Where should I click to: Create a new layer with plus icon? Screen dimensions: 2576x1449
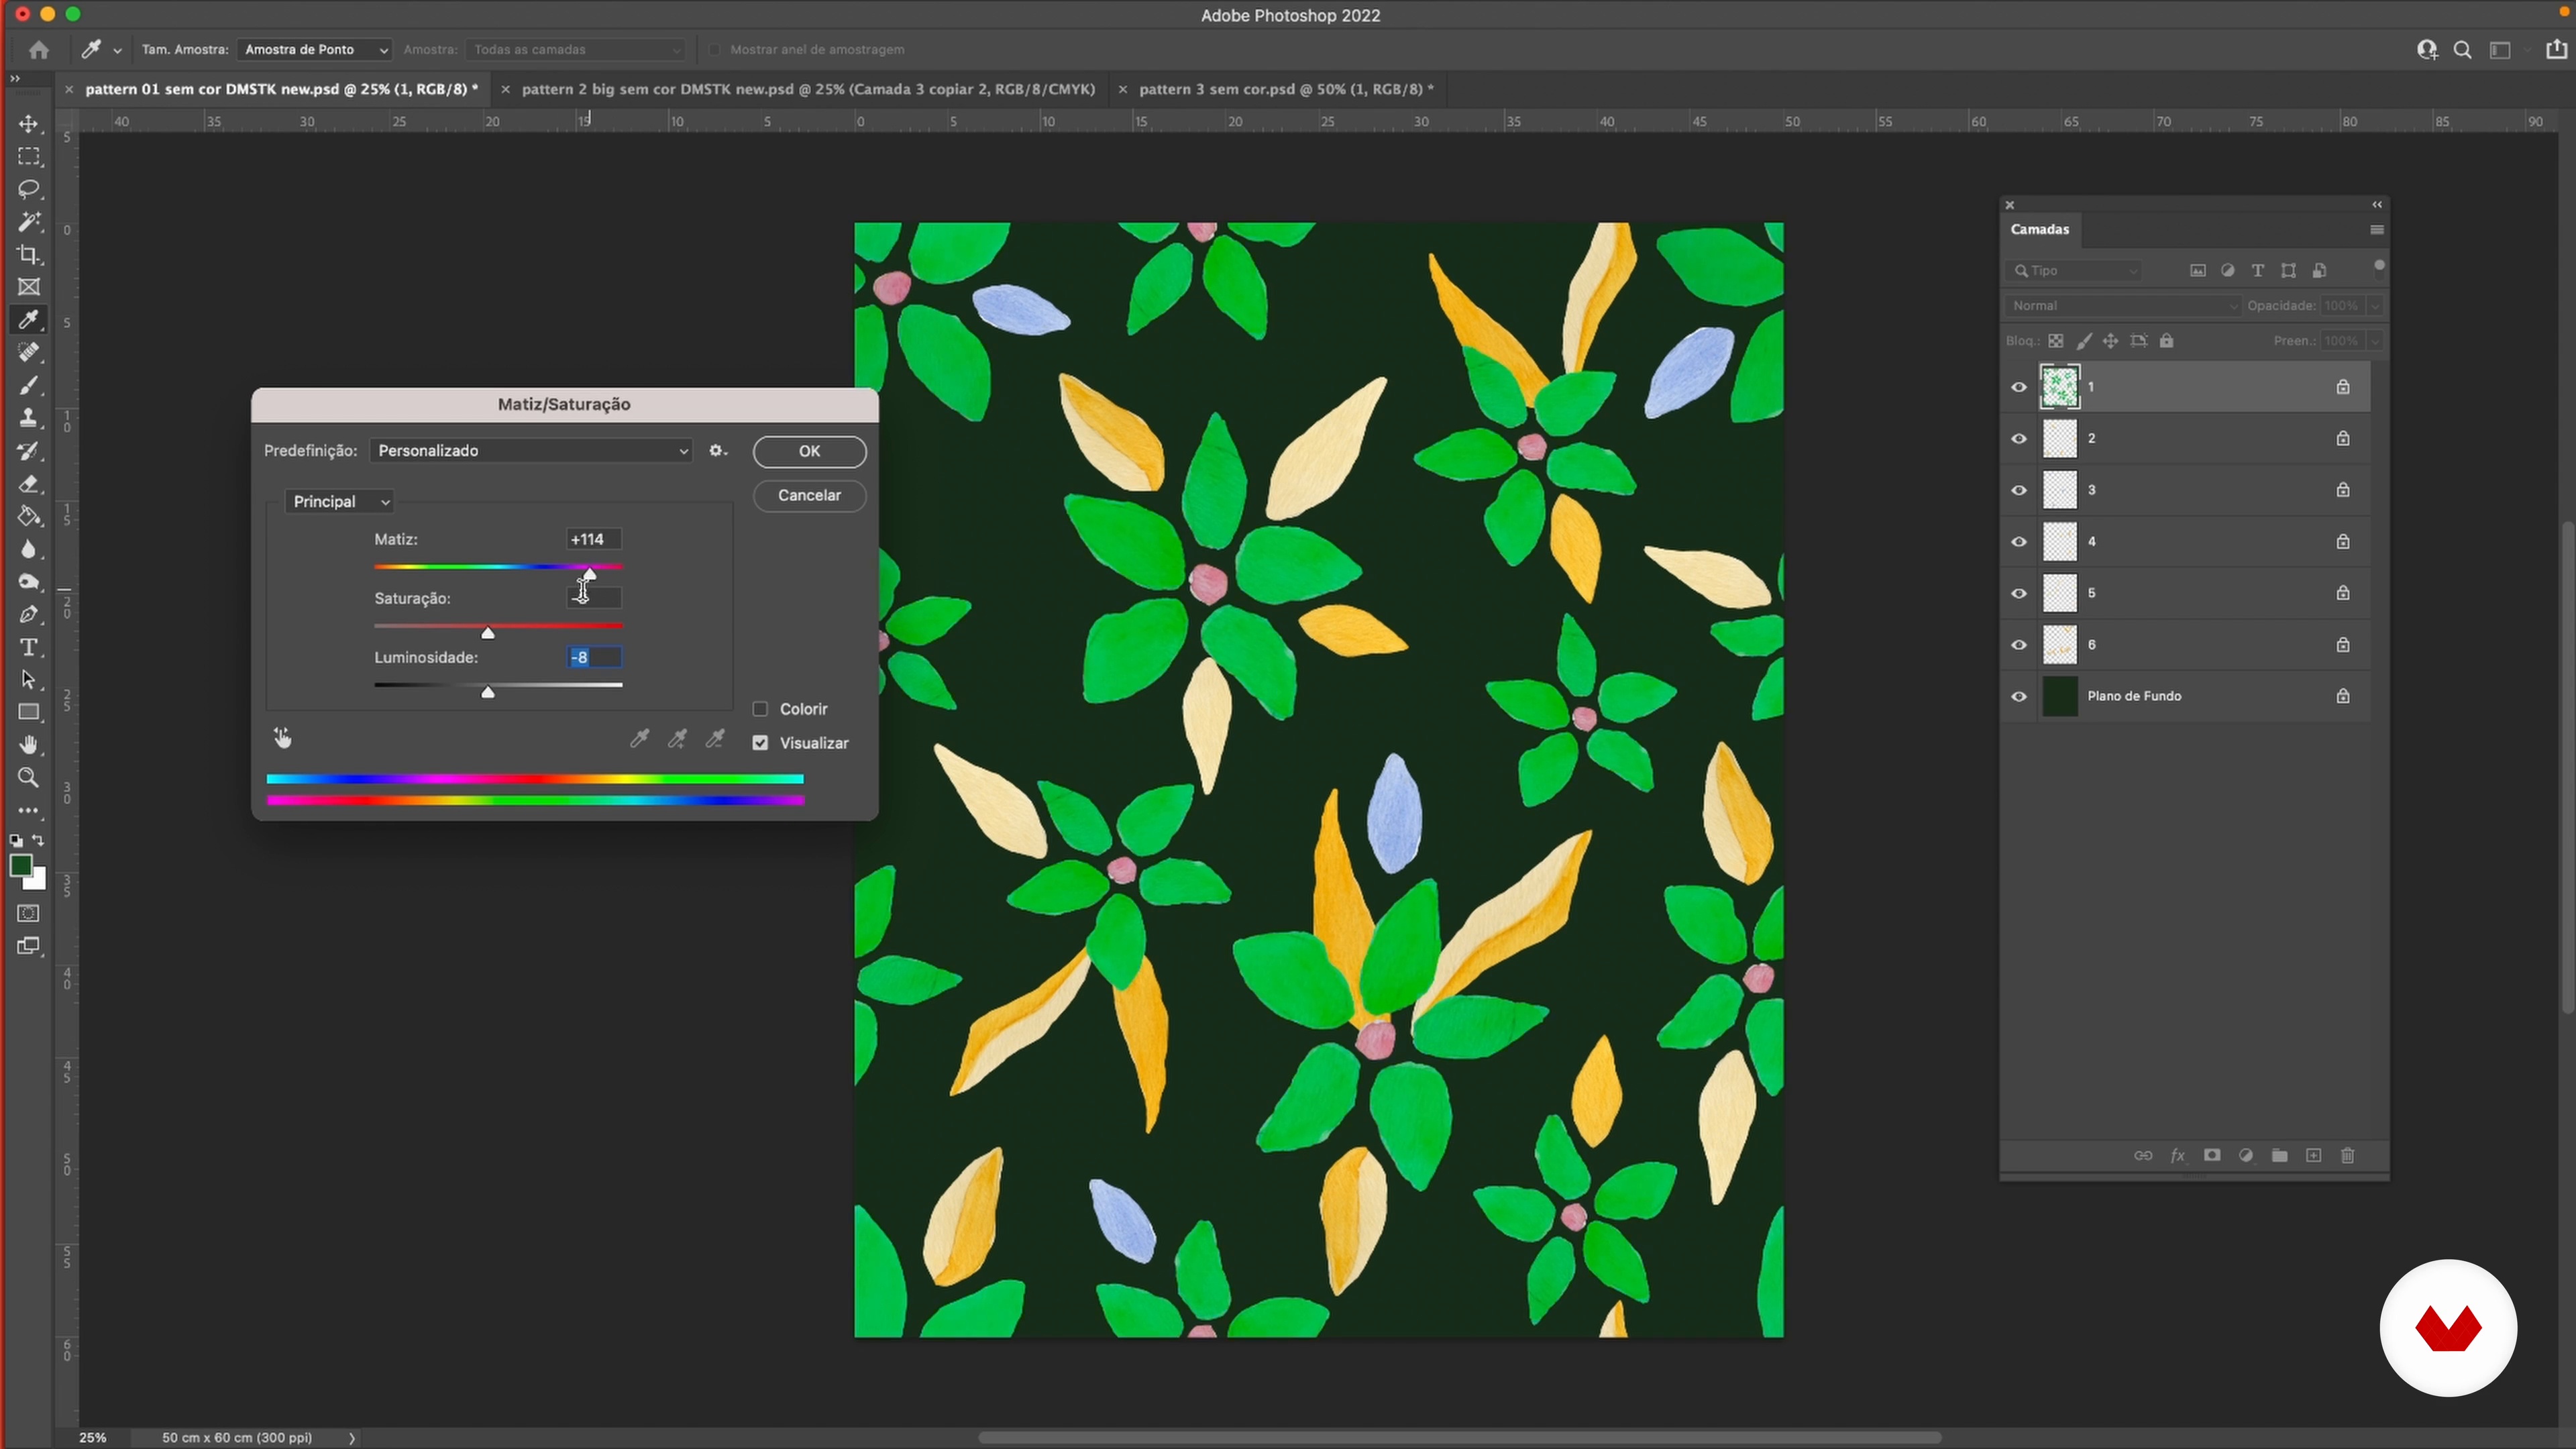(2314, 1156)
